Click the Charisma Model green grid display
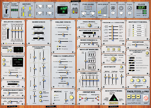 18,50
